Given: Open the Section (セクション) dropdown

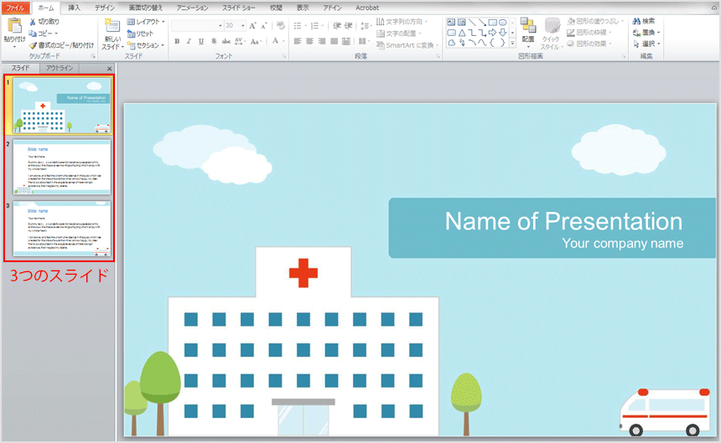Looking at the screenshot, I should pyautogui.click(x=146, y=45).
